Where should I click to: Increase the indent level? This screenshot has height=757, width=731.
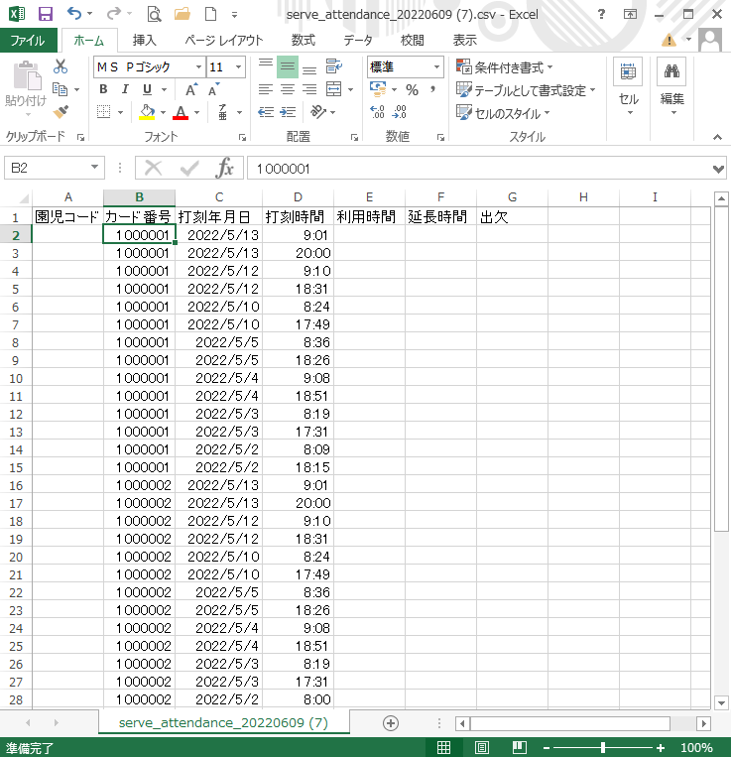point(288,112)
